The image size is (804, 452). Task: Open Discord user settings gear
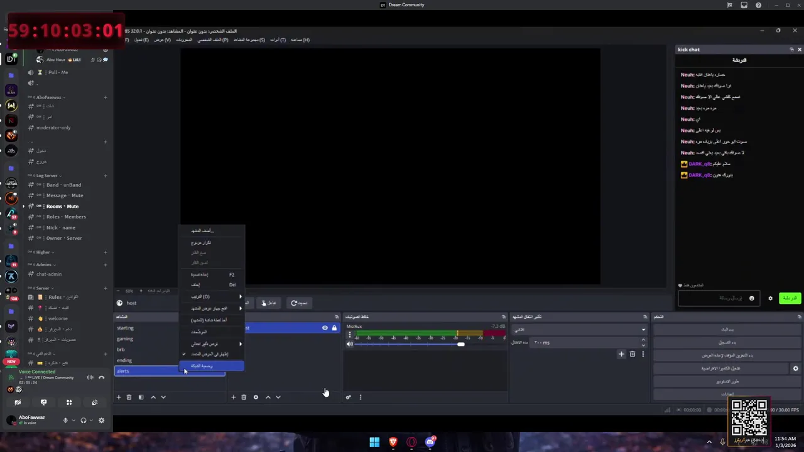point(101,421)
